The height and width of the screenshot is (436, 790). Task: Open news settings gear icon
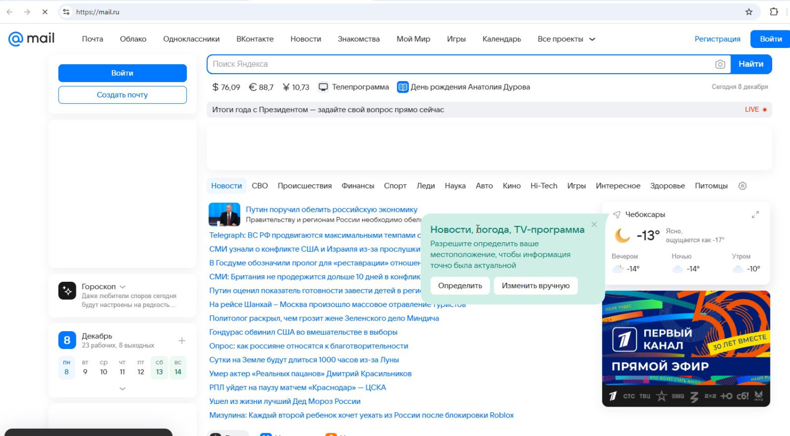tap(743, 186)
